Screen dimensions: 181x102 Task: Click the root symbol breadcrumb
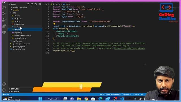[68, 4]
